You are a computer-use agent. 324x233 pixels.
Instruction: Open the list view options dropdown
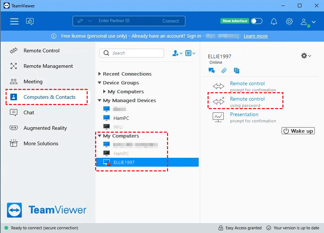(190, 53)
